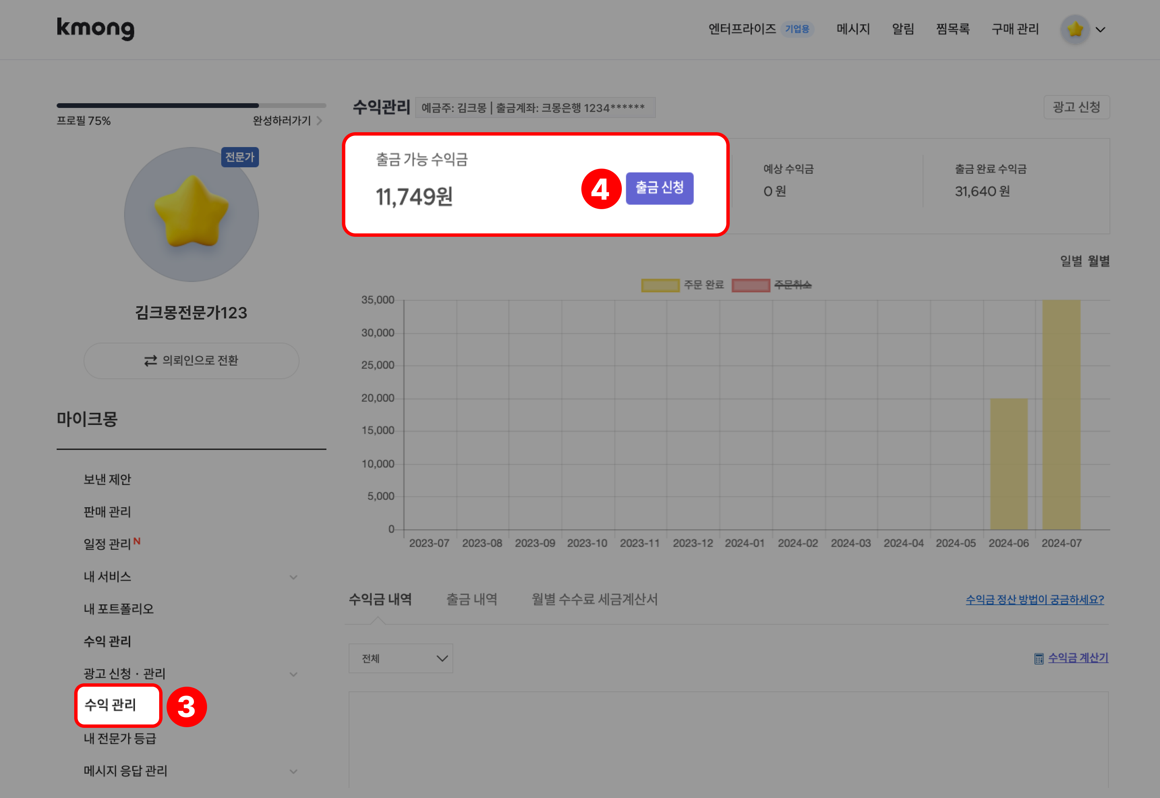Open the 전체 filter dropdown
The width and height of the screenshot is (1160, 798).
pos(401,658)
